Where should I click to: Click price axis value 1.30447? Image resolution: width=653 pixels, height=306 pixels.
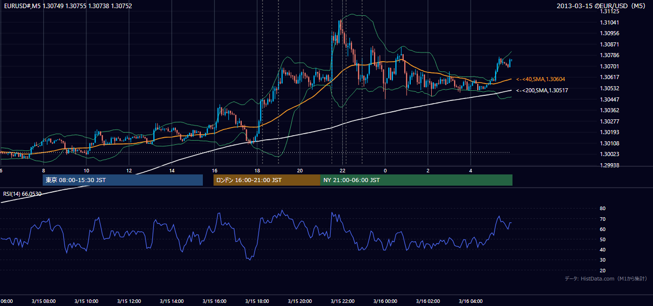610,99
